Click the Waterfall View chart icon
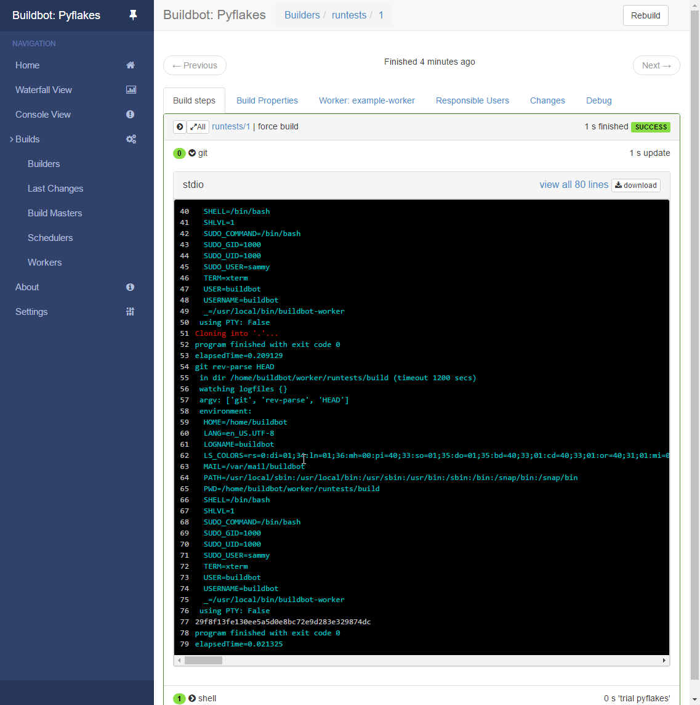This screenshot has width=700, height=705. pyautogui.click(x=131, y=90)
